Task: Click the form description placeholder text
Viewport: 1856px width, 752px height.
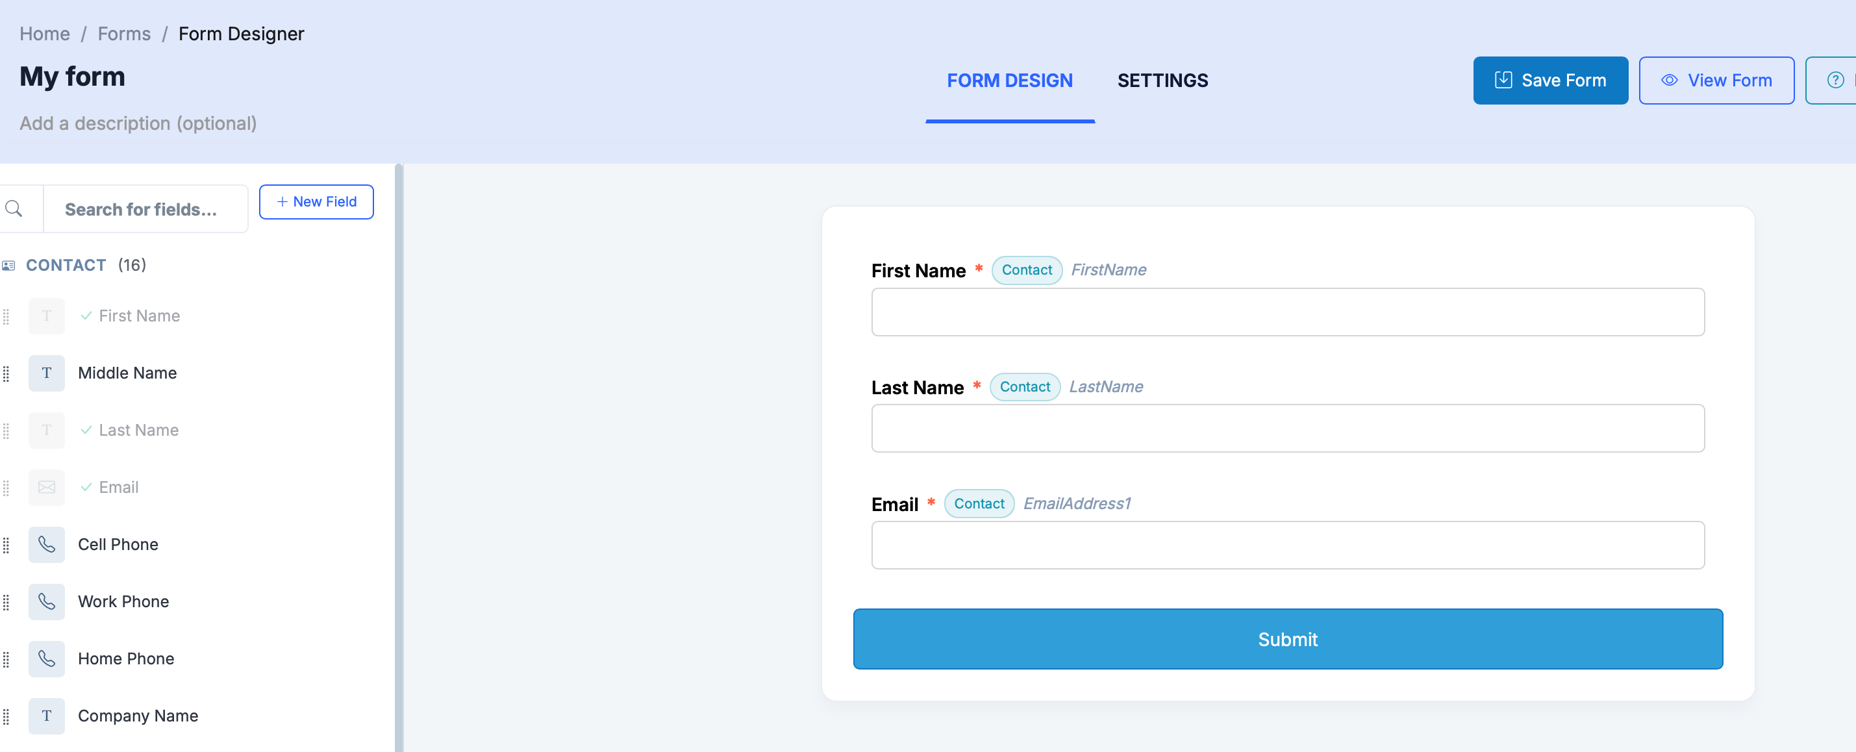Action: (x=138, y=123)
